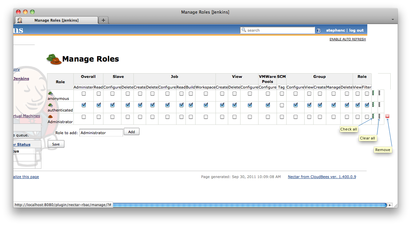Click the "Workspace" column header

(205, 87)
